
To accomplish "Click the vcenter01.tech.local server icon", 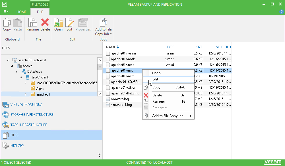I will (x=15, y=60).
